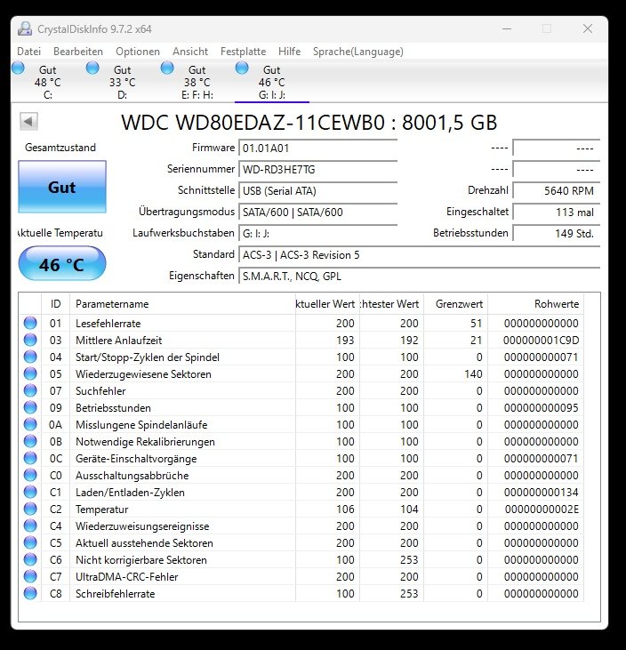Click the Firmware field 01.01A01
The image size is (626, 650).
pyautogui.click(x=318, y=148)
